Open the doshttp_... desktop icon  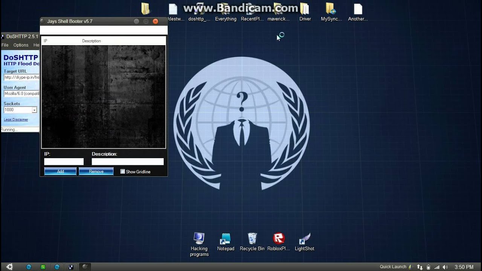click(x=199, y=12)
